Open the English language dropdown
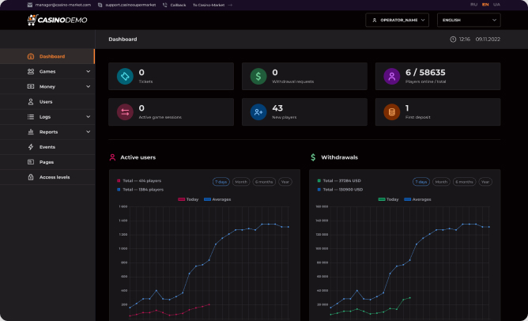The height and width of the screenshot is (321, 528). click(470, 20)
